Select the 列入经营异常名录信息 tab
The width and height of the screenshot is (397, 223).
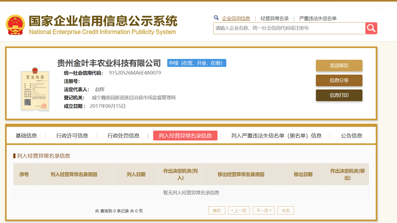[185, 136]
